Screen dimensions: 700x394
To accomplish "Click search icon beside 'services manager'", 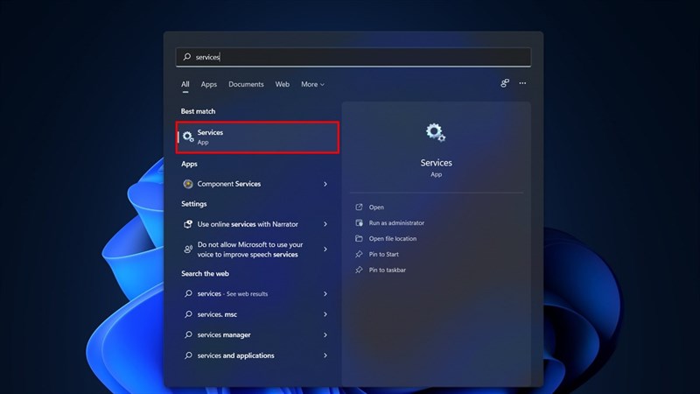I will (188, 334).
